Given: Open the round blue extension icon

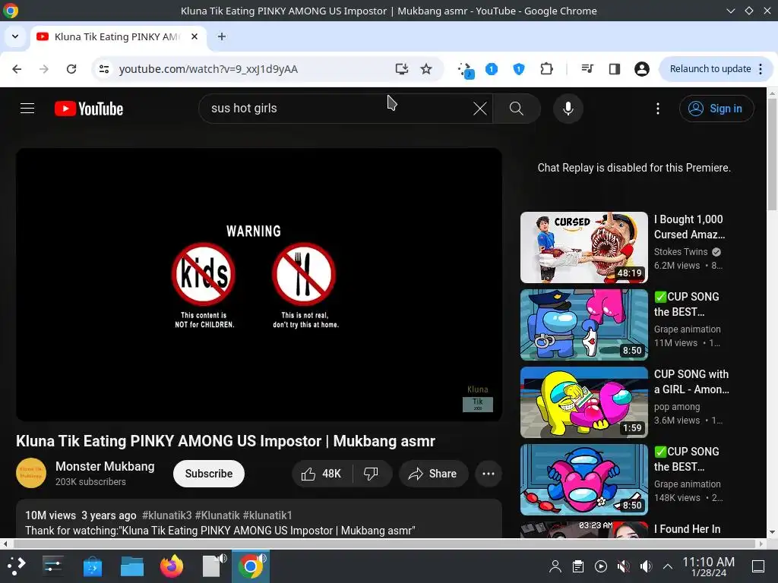Looking at the screenshot, I should click(x=492, y=69).
